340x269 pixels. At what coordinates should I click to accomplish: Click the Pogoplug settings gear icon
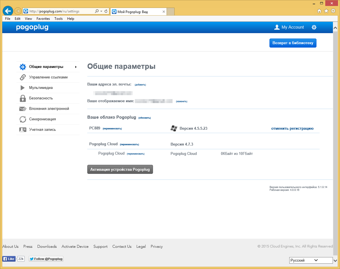coord(314,27)
